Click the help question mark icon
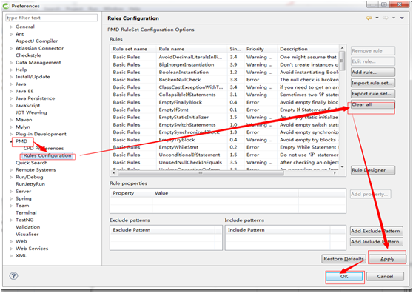The image size is (413, 293). 13,276
